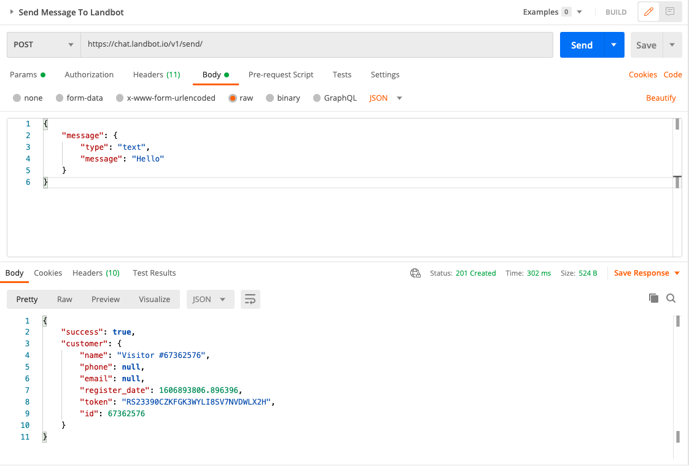Open the Test Results tab
Image resolution: width=689 pixels, height=466 pixels.
click(x=154, y=273)
